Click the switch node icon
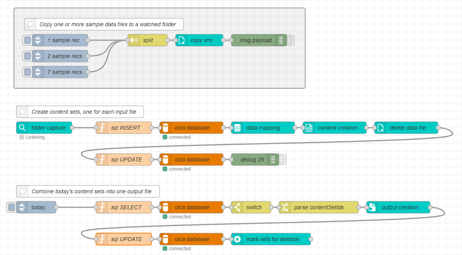Screen dimensions: 462x255 pos(237,207)
